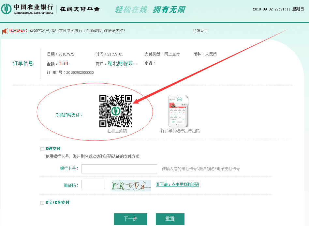Click the 下一步 button

click(131, 219)
